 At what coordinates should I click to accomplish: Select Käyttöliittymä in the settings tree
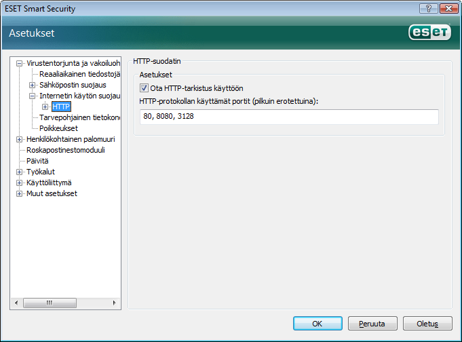click(x=49, y=183)
